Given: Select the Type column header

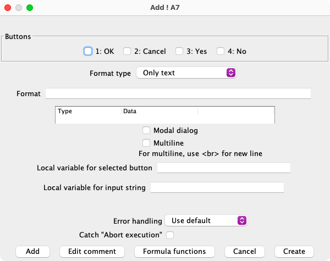Looking at the screenshot, I should (x=88, y=111).
